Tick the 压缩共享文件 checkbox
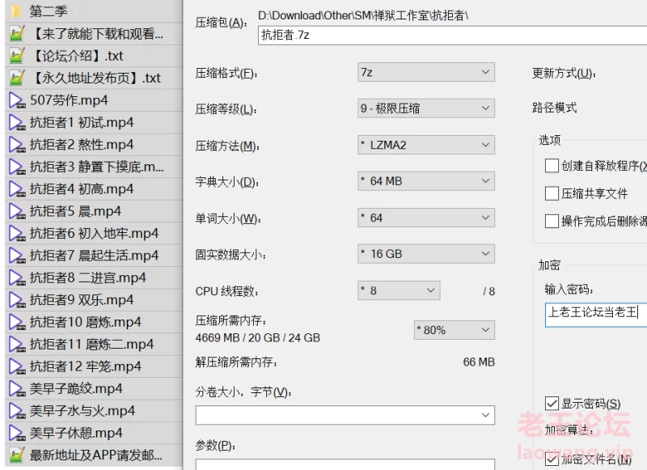This screenshot has width=647, height=470. 552,193
